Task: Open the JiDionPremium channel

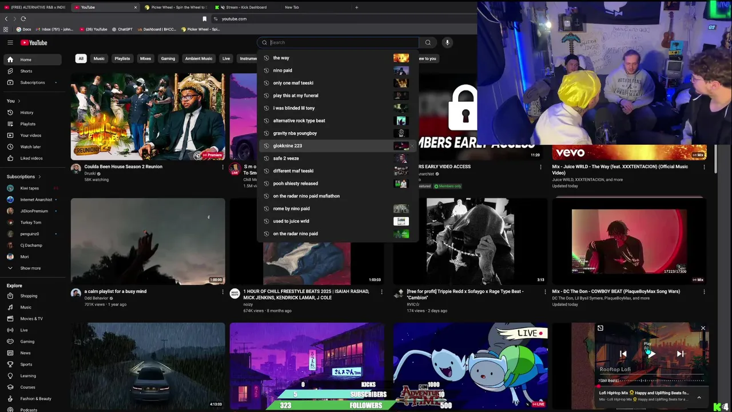Action: tap(32, 211)
